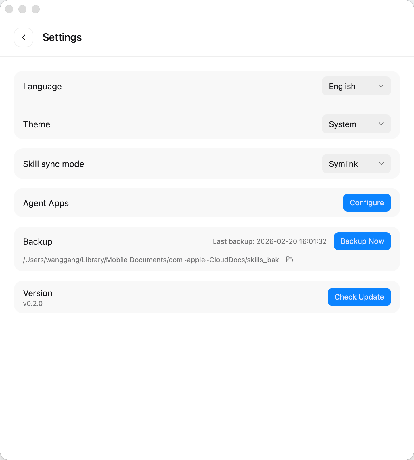Click the back arrow to leave Settings
This screenshot has width=414, height=460.
[24, 37]
